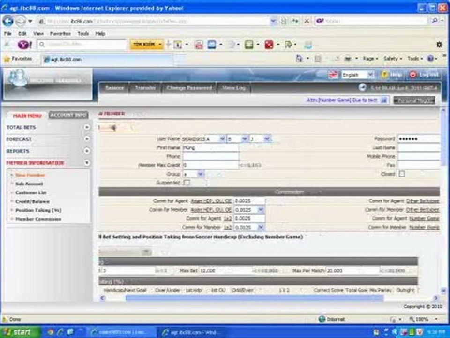The height and width of the screenshot is (338, 450).
Task: Click the Internet Explorer quick launch icon
Action: (60, 332)
